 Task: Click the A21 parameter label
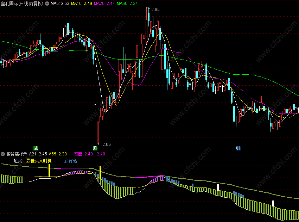coord(38,154)
